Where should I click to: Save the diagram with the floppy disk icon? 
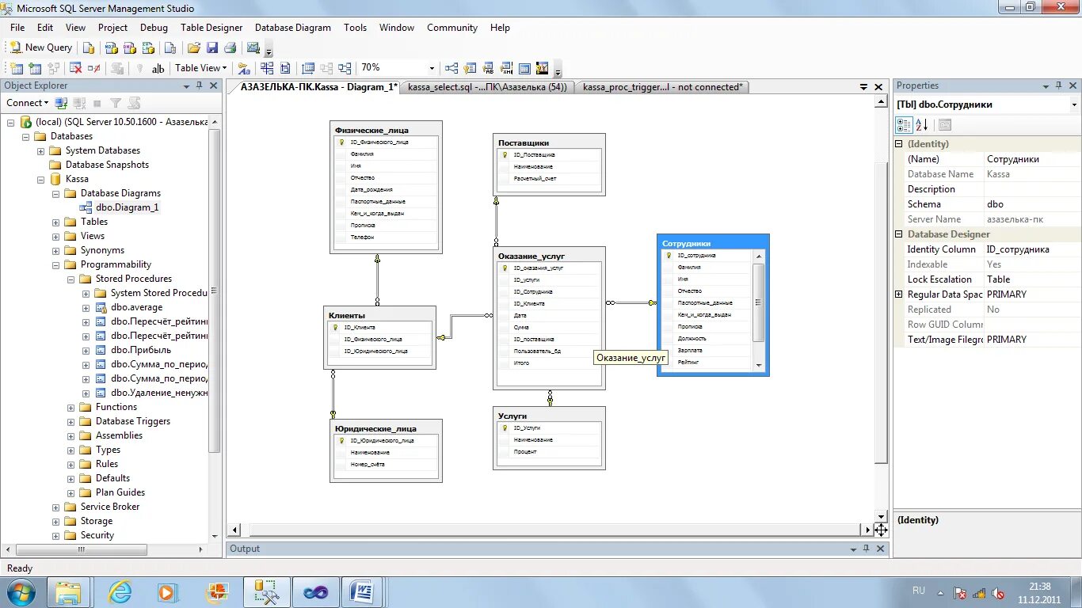pyautogui.click(x=212, y=47)
